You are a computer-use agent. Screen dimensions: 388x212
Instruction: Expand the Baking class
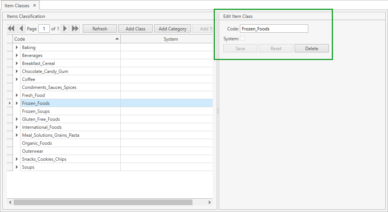point(17,47)
